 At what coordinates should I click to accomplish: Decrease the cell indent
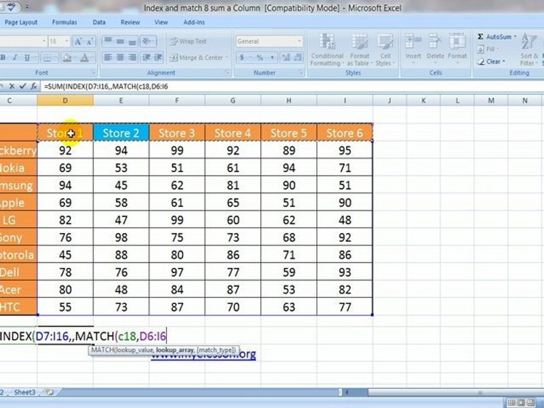[x=146, y=58]
